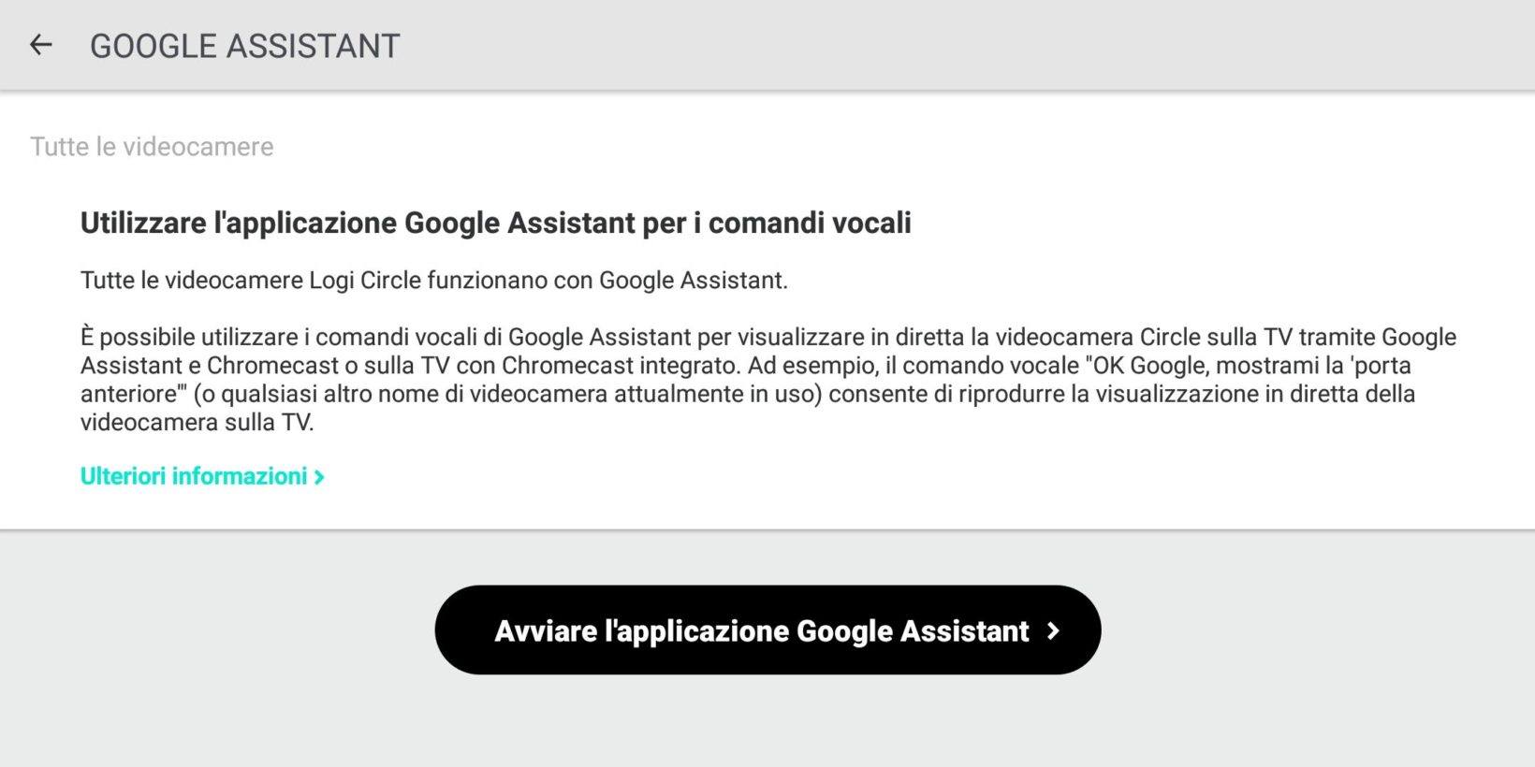
Task: Click the bold heading about comandi vocali
Action: coord(495,223)
